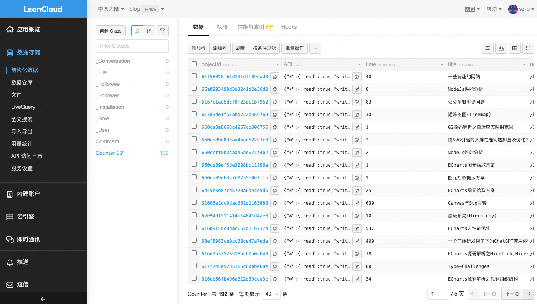Click the 添加列 button
Screen dimensions: 537x304
click(x=220, y=48)
